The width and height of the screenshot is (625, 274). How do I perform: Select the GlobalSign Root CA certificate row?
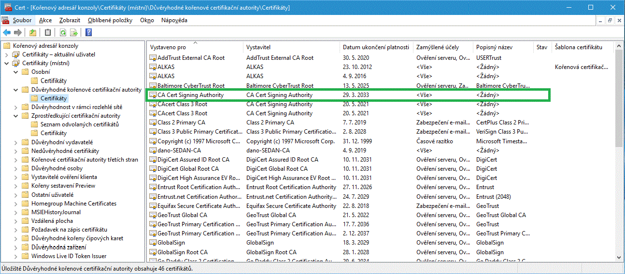tap(183, 252)
